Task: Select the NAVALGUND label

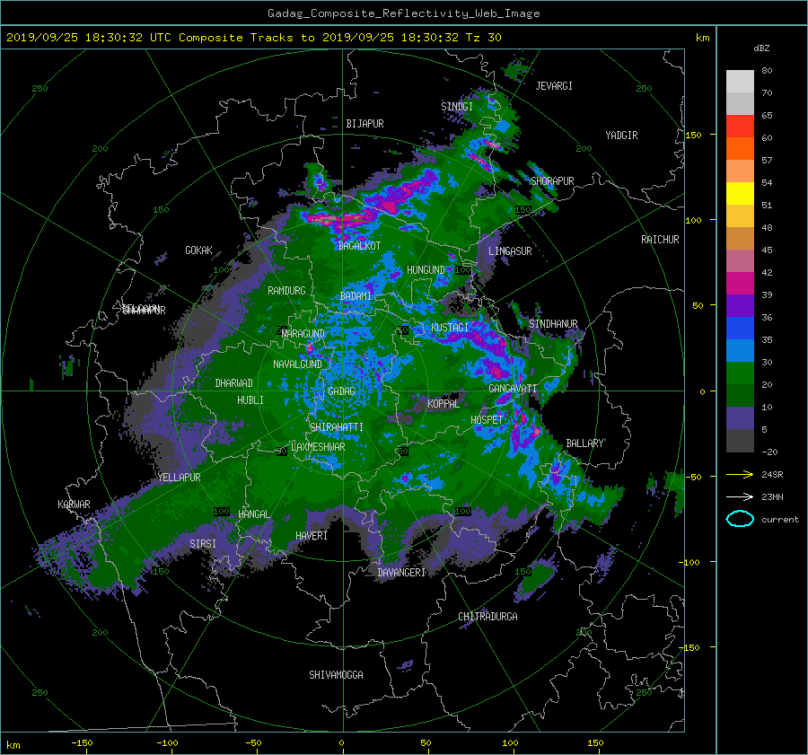Action: click(297, 364)
